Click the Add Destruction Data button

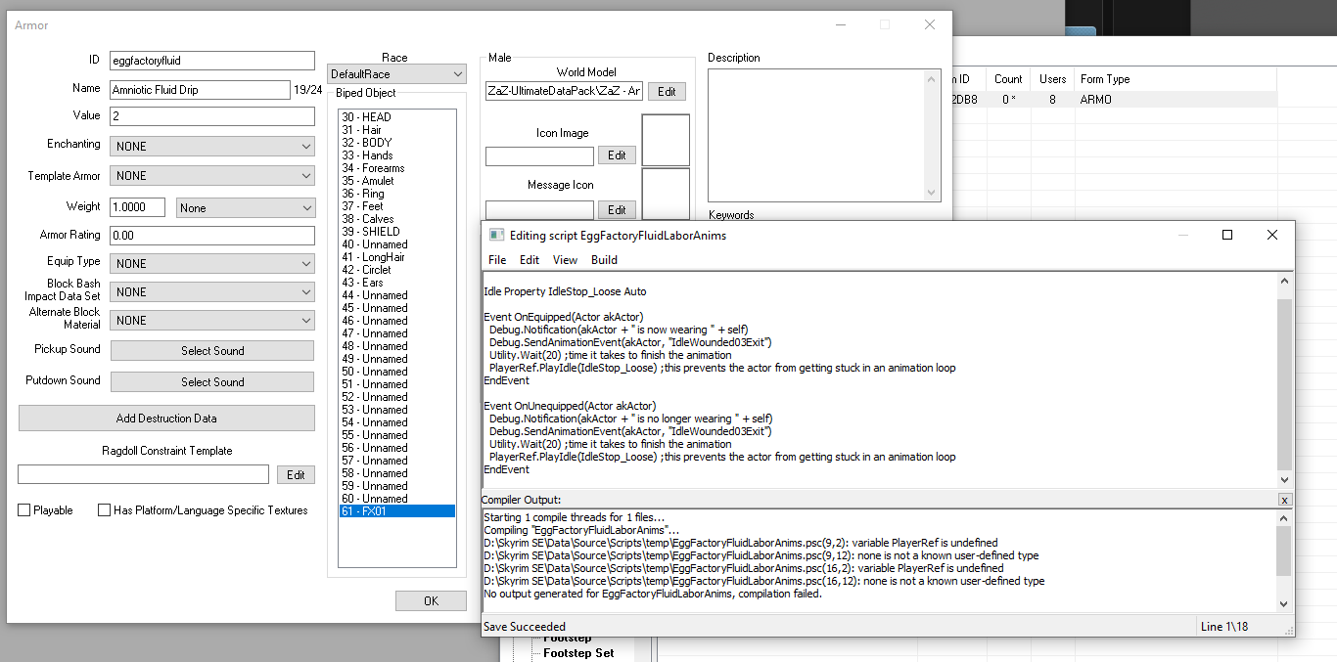pyautogui.click(x=166, y=419)
